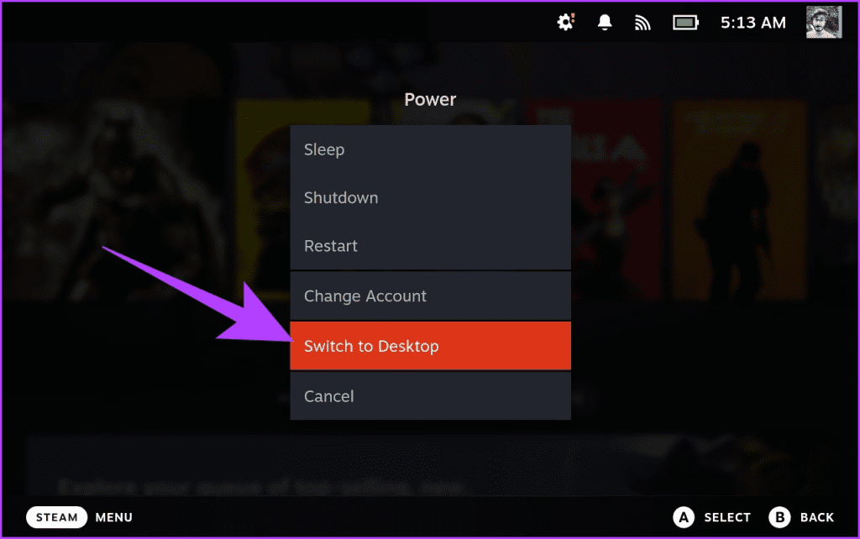860x539 pixels.
Task: Open the settings gear in the status bar
Action: [565, 23]
